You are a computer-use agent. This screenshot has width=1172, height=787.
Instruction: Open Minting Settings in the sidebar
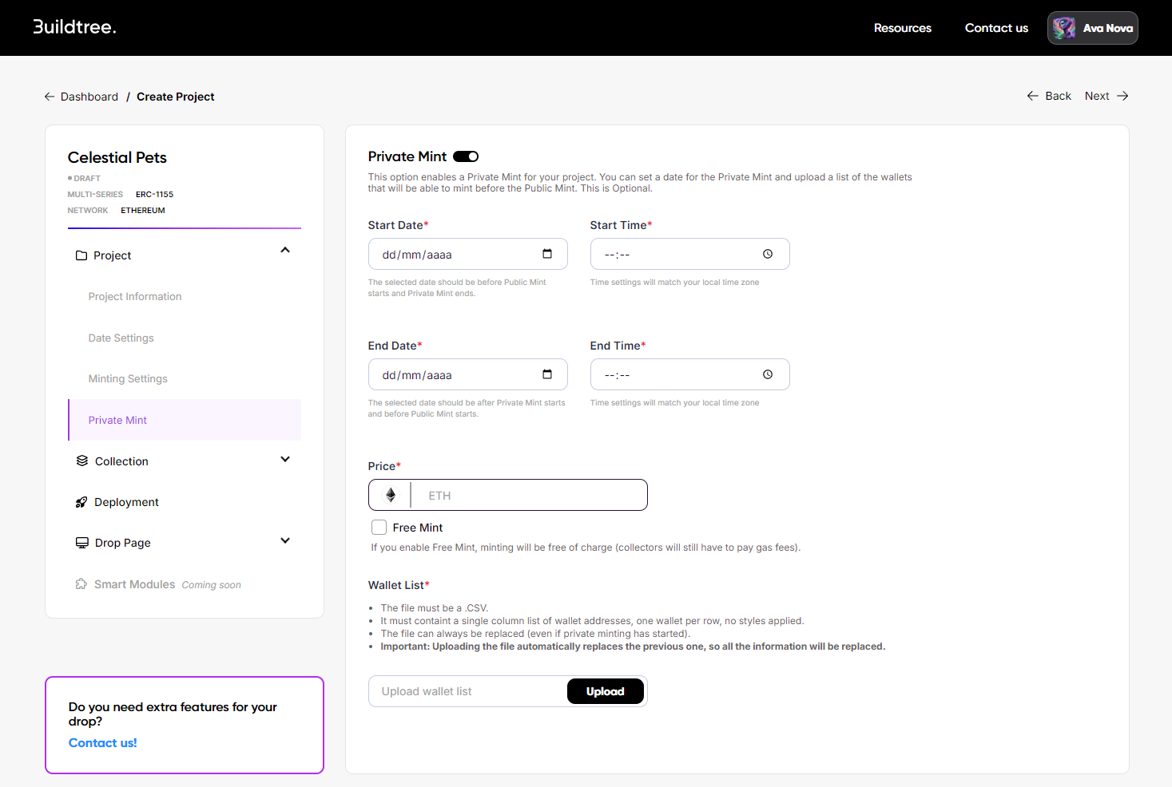[128, 379]
